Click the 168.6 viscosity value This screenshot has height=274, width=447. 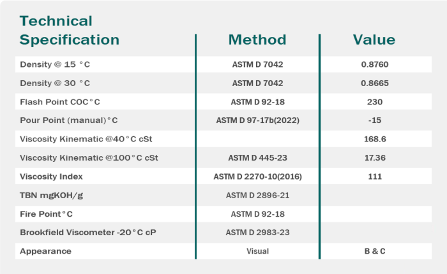[375, 139]
